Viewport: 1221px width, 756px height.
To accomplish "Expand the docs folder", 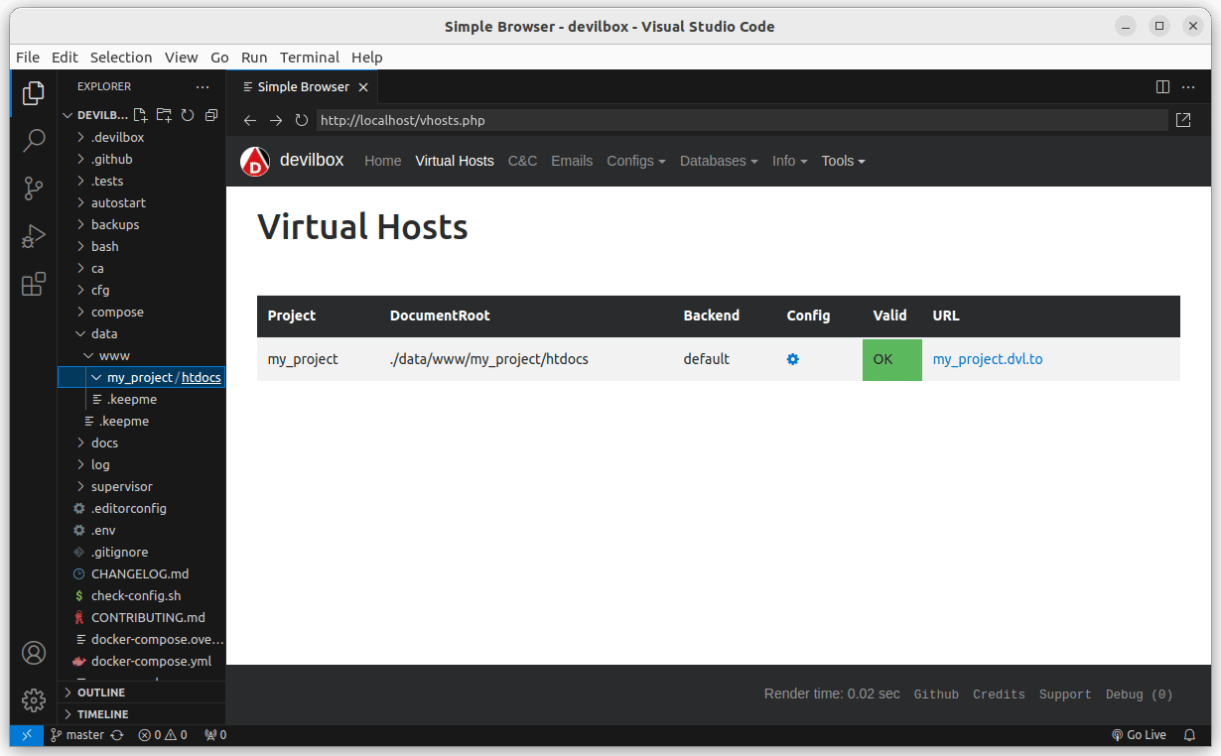I will (104, 442).
